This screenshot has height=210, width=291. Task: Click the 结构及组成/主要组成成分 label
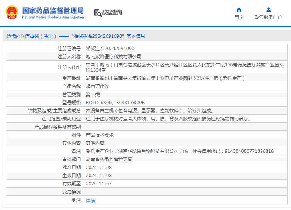point(54,111)
